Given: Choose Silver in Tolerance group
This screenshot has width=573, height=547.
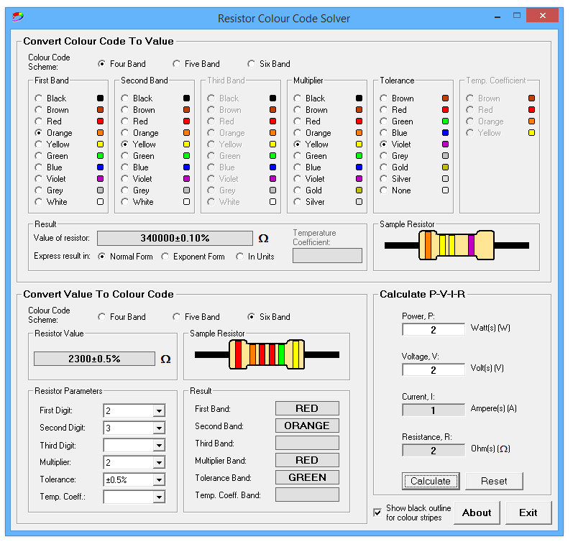Looking at the screenshot, I should (x=395, y=179).
